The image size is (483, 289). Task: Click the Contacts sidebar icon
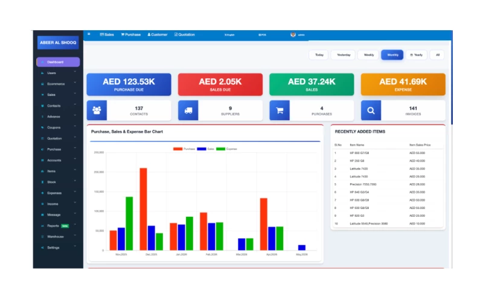(42, 106)
